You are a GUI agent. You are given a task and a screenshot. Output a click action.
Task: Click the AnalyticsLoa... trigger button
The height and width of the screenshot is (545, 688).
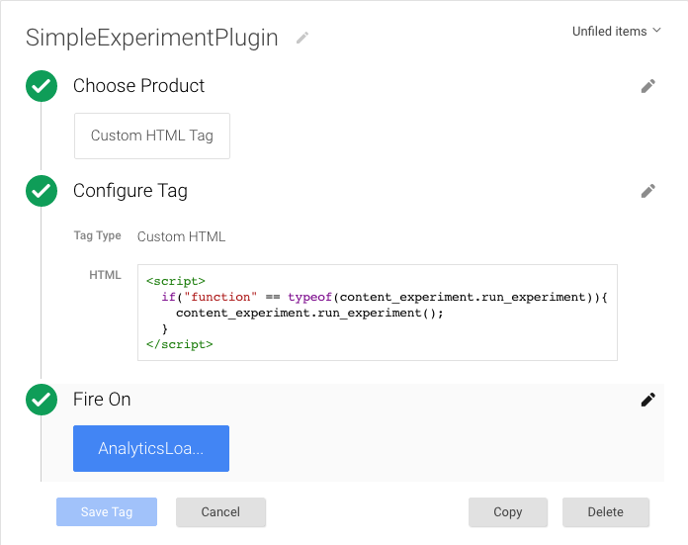coord(151,448)
